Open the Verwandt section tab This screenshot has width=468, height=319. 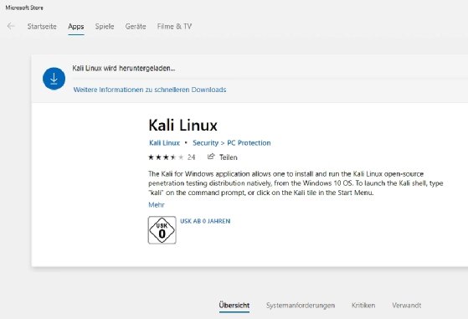[x=407, y=306]
